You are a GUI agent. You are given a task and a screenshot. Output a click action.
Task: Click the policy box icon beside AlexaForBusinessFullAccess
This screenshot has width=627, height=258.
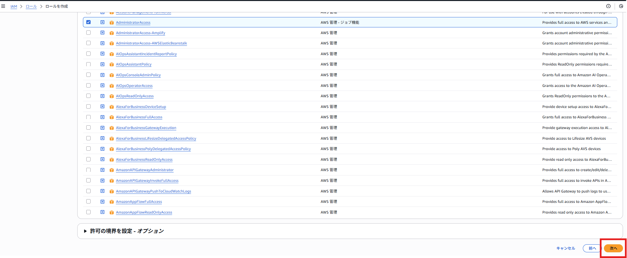tap(112, 117)
